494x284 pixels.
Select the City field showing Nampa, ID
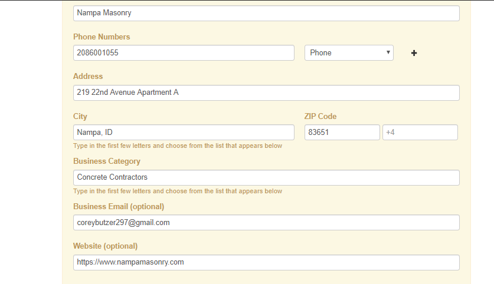click(184, 133)
